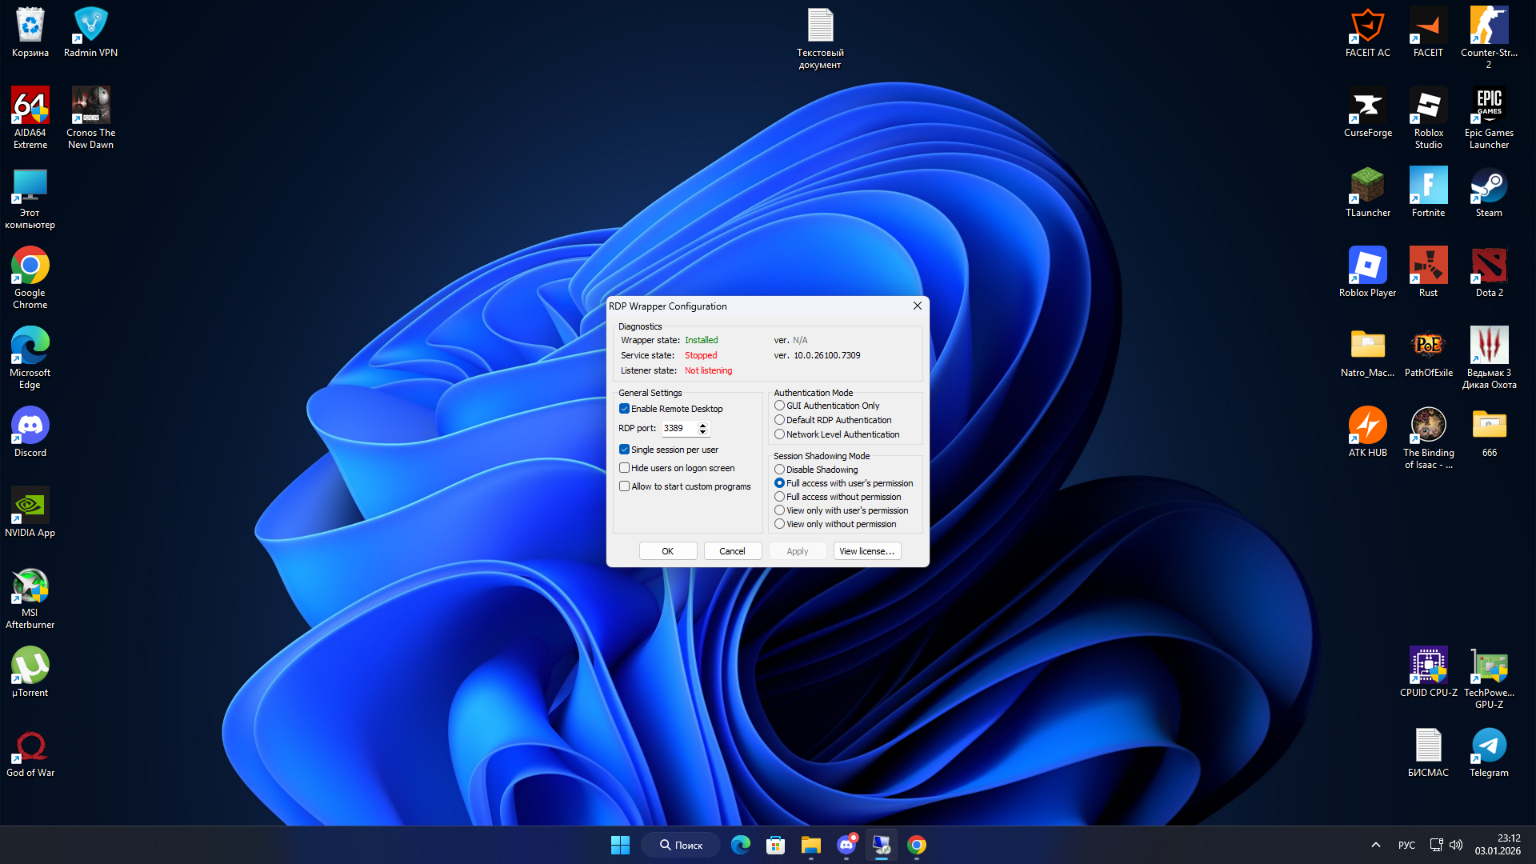Image resolution: width=1536 pixels, height=864 pixels.
Task: Increase the RDP port using the up spinner arrow
Action: 703,425
